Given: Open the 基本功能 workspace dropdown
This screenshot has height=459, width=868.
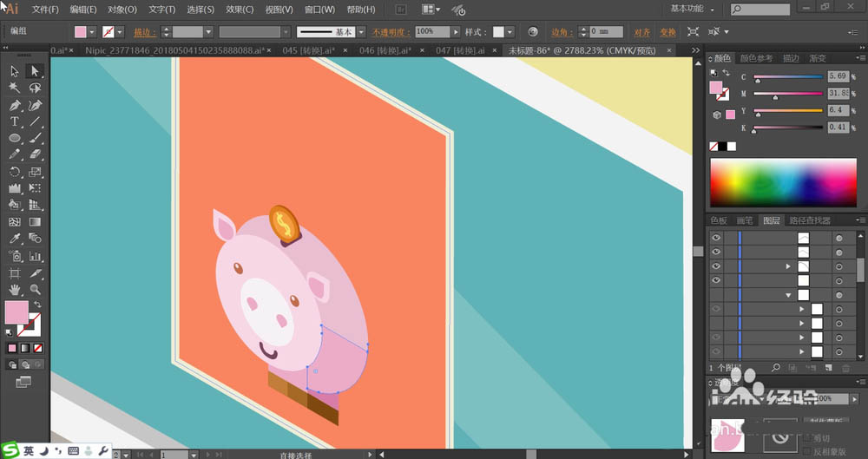Looking at the screenshot, I should coord(692,9).
